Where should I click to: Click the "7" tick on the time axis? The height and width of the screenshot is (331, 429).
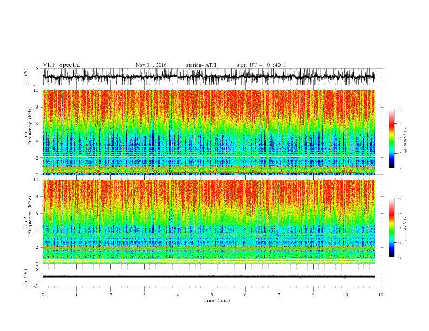click(x=279, y=295)
